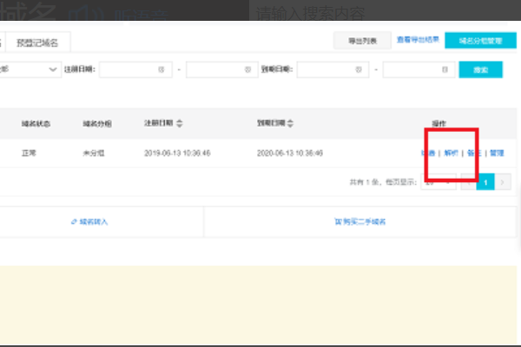Open the 域名转入 link
Image resolution: width=521 pixels, height=347 pixels.
pyautogui.click(x=90, y=222)
